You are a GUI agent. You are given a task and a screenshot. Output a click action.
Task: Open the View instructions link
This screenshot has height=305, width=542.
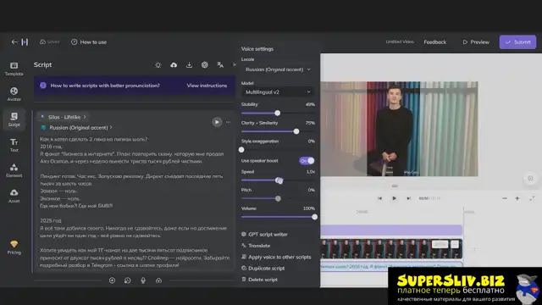(x=207, y=86)
